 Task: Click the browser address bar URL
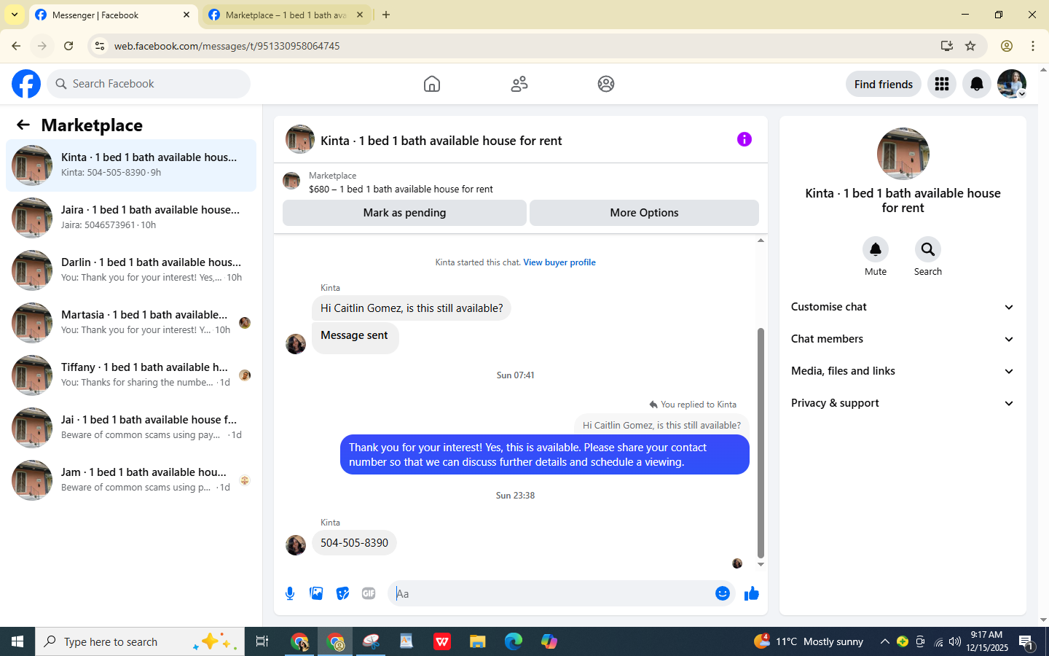coord(227,46)
